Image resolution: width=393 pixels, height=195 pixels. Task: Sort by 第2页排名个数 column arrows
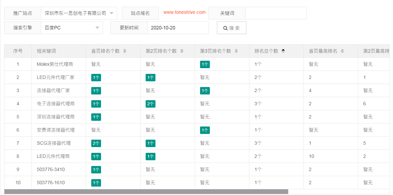tap(182, 51)
